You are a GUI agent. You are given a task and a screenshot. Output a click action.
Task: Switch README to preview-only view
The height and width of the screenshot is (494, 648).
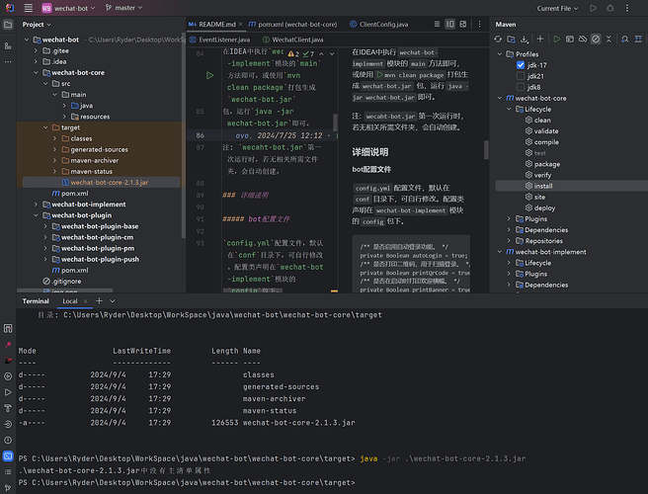463,24
